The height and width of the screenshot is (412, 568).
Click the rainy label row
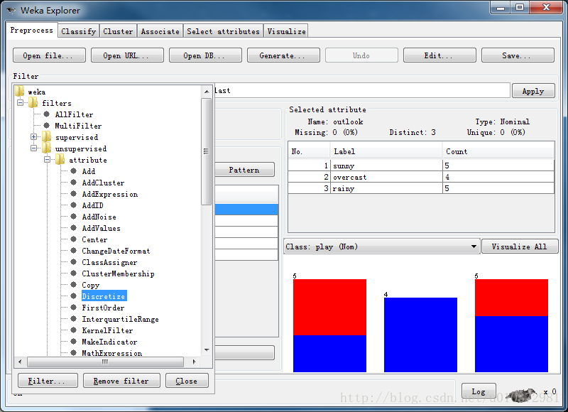[x=421, y=188]
